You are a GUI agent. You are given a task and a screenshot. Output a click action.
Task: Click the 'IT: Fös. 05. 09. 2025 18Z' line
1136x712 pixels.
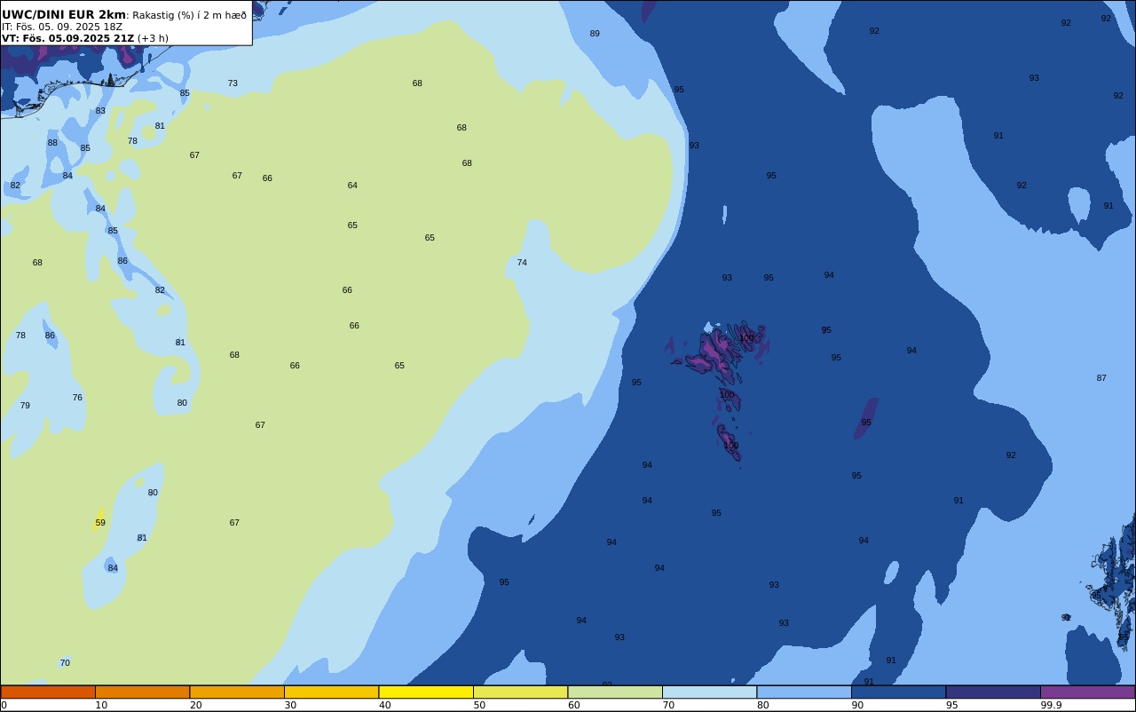tap(62, 27)
